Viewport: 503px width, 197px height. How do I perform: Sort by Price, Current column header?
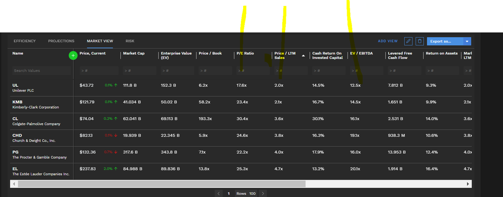click(92, 53)
